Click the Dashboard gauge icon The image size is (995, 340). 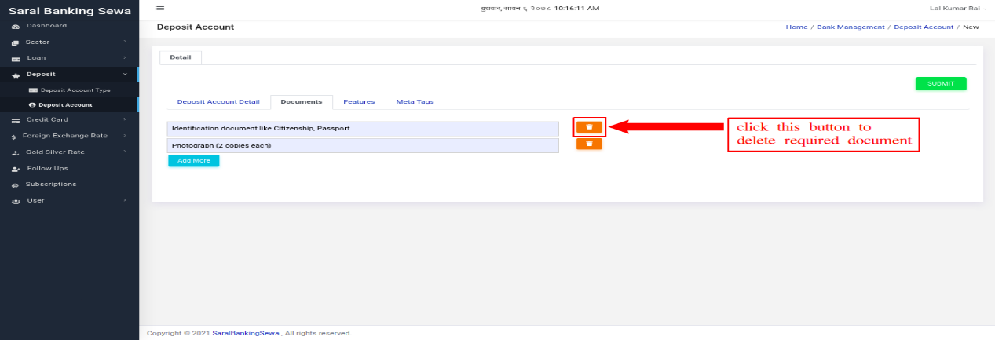pos(16,27)
